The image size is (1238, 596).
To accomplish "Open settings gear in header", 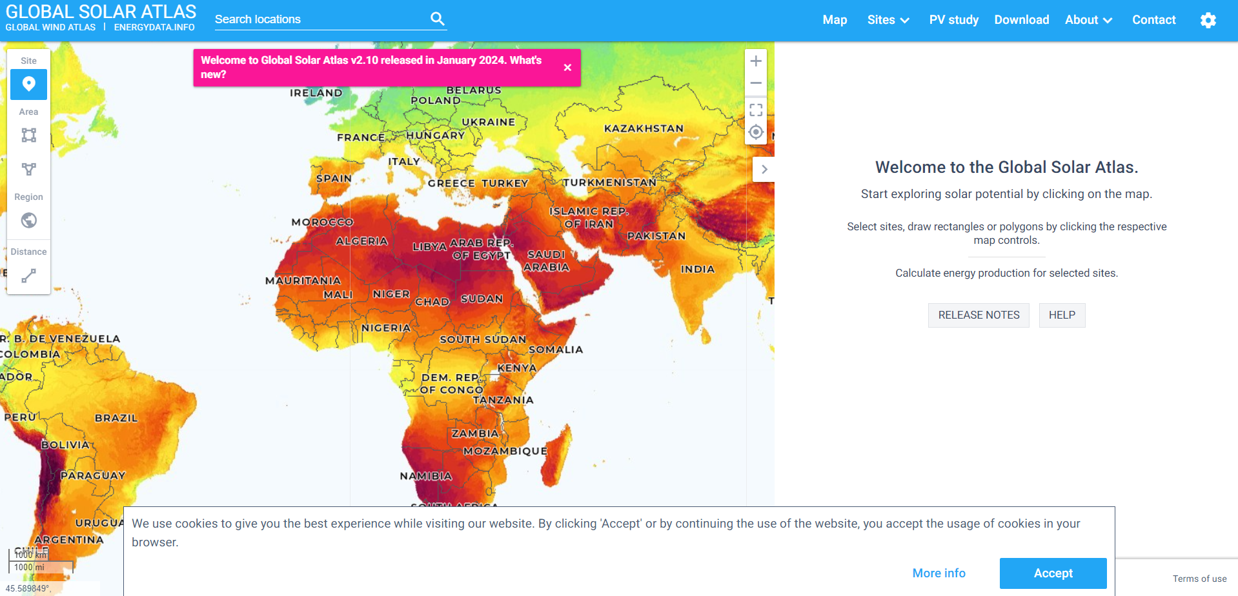I will 1208,20.
